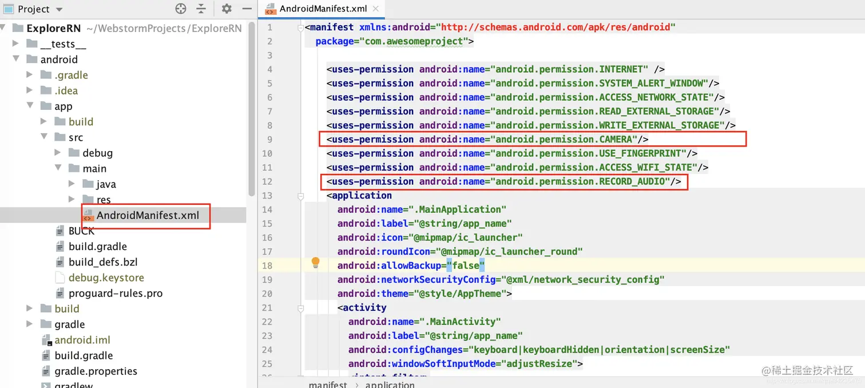
Task: Expand the java folder
Action: pyautogui.click(x=72, y=184)
